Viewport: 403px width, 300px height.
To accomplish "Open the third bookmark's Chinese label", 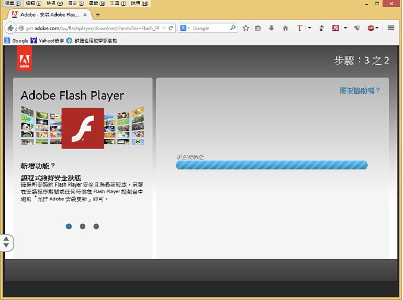I will [x=96, y=41].
